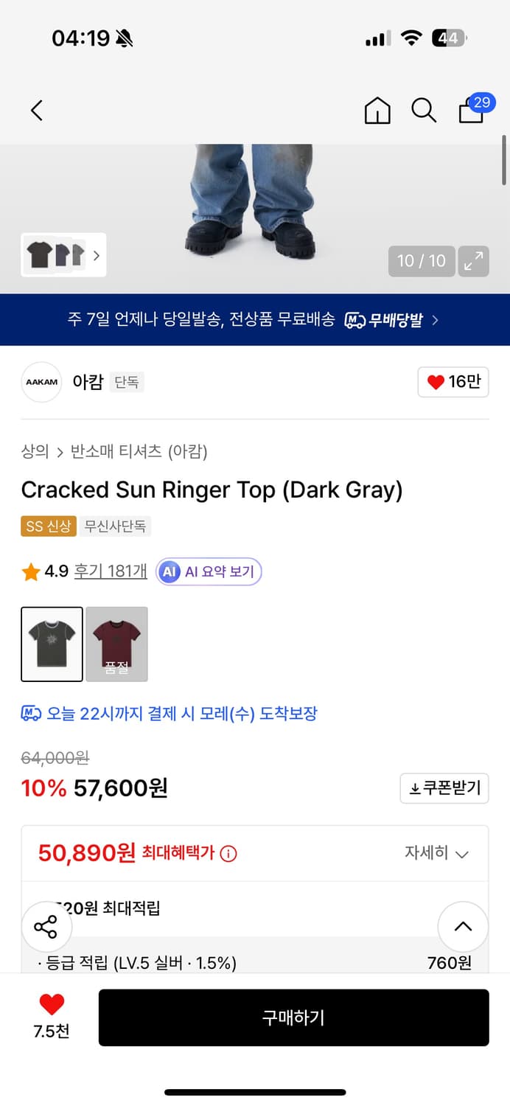Collapse the benefits panel with the up chevron
This screenshot has width=510, height=1106.
463,927
